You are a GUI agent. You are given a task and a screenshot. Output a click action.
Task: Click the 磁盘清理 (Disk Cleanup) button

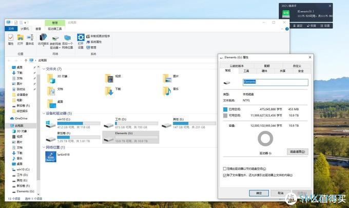pos(298,152)
